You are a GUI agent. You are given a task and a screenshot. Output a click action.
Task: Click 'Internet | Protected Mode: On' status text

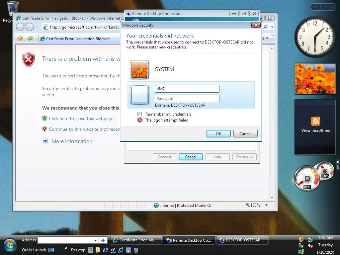tap(186, 205)
